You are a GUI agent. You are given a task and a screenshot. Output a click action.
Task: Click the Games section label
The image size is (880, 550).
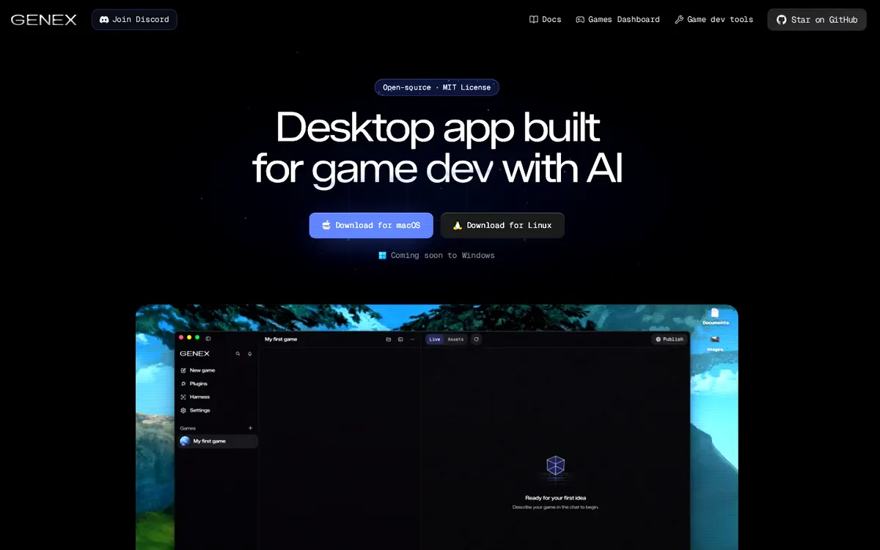pyautogui.click(x=188, y=428)
